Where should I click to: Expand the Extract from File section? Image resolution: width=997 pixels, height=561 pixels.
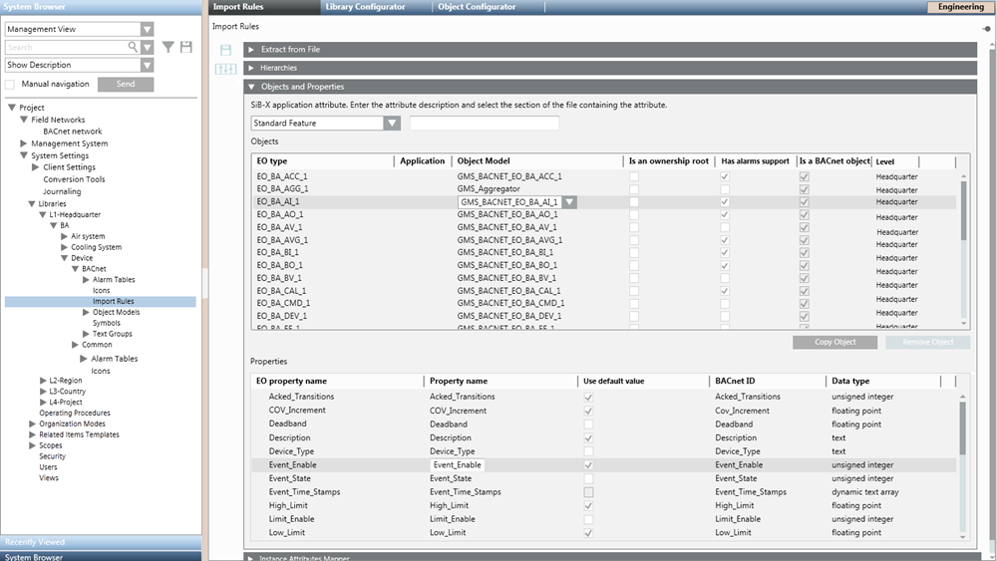[251, 49]
